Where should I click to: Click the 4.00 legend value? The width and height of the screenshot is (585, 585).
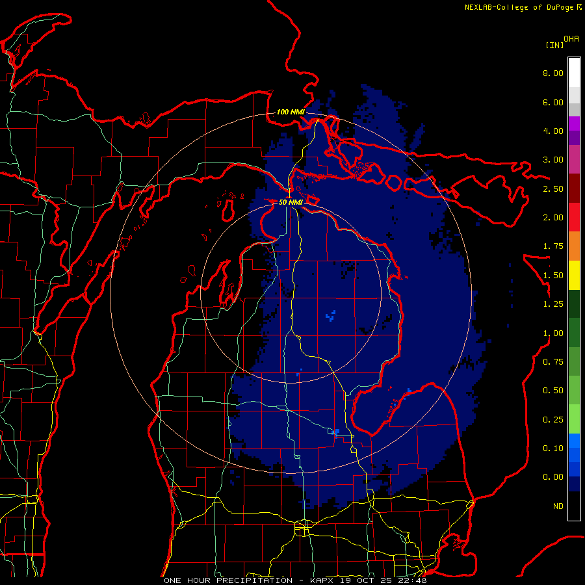(553, 131)
